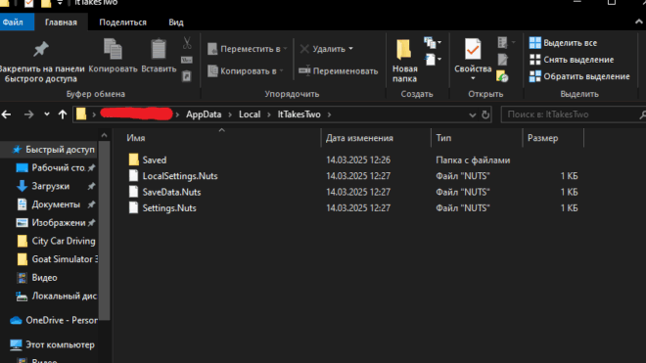Open Рабочий стол in the sidebar
The width and height of the screenshot is (646, 363).
coord(56,167)
